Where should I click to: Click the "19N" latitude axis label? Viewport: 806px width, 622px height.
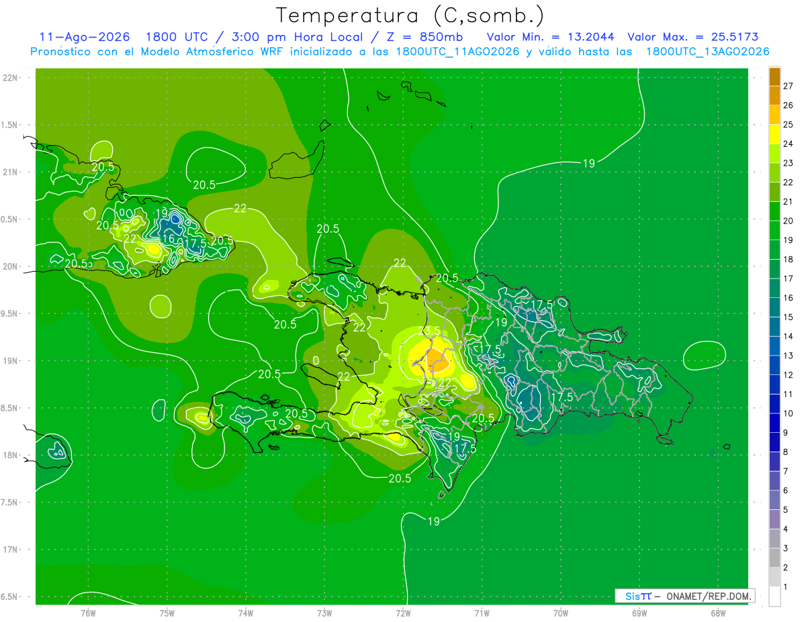click(x=10, y=361)
